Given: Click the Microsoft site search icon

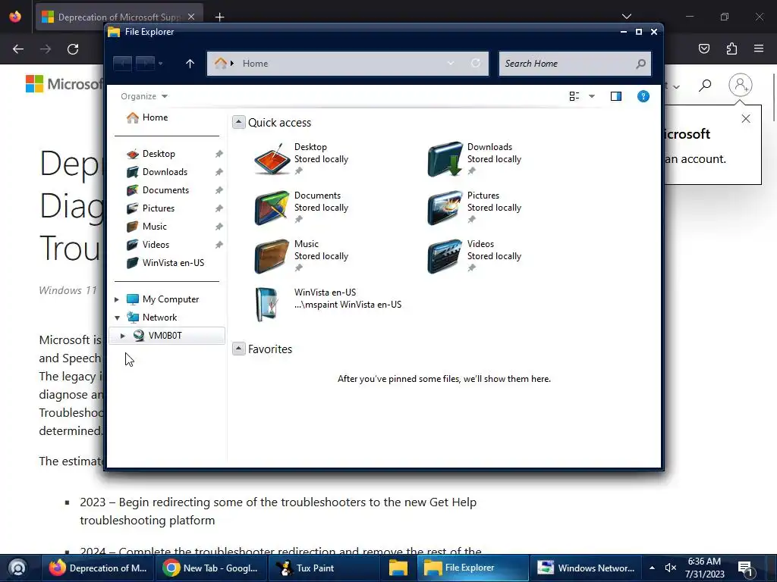Looking at the screenshot, I should click(x=705, y=86).
